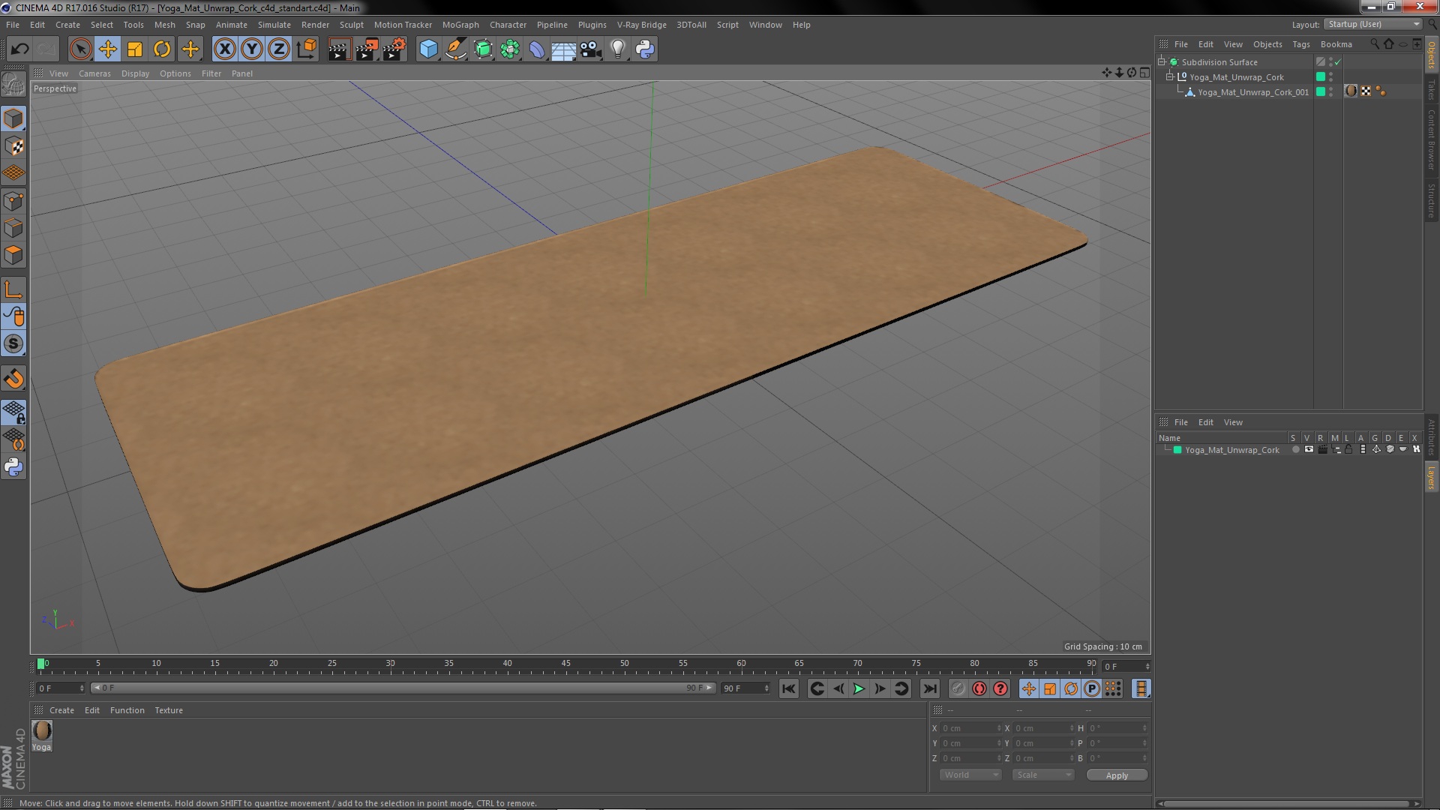The height and width of the screenshot is (810, 1440).
Task: Enable the Axis mode icon
Action: pyautogui.click(x=13, y=289)
